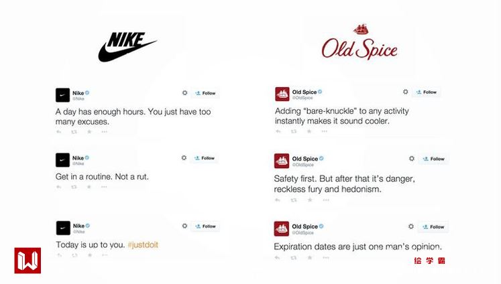Favorite the Old Spice "Safety first" tweet
Viewport: 501px width, 284px height.
coord(307,200)
